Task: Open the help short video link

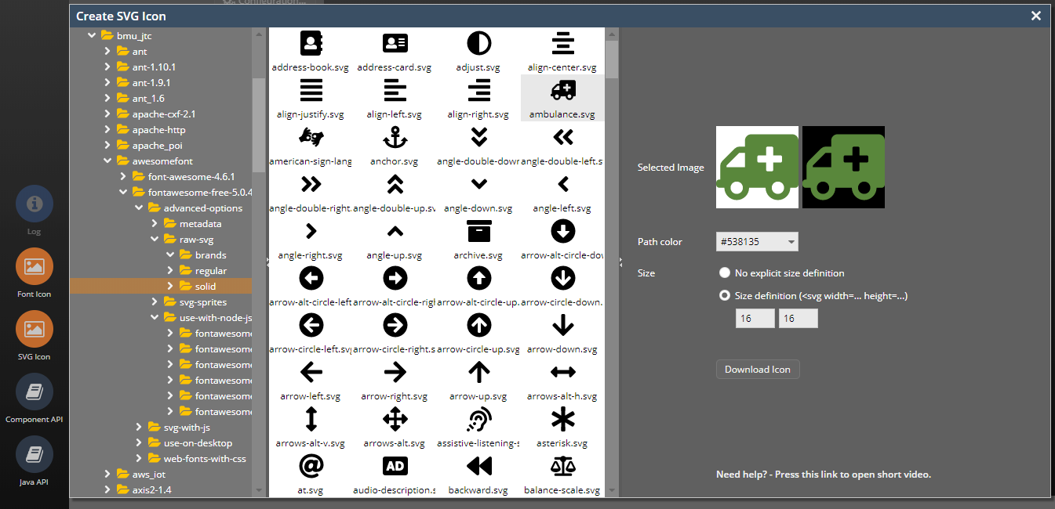Action: pyautogui.click(x=823, y=475)
